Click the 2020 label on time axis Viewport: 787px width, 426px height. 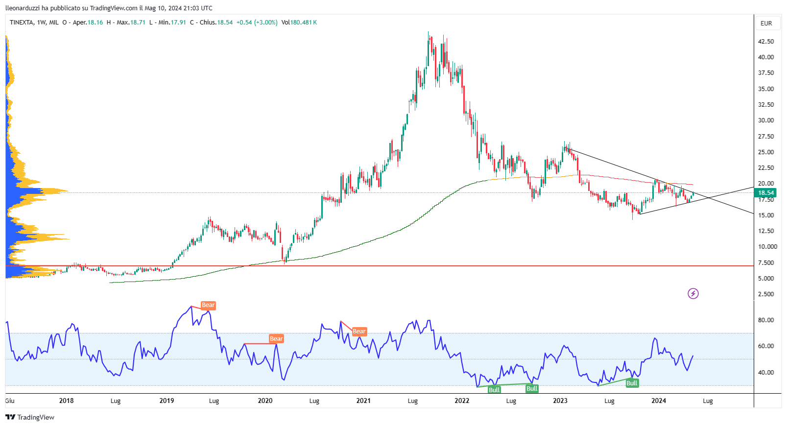(265, 401)
